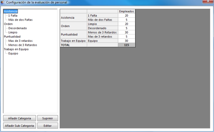
Task: Select Trabajo en Equipo in the tree
Action: pyautogui.click(x=16, y=49)
